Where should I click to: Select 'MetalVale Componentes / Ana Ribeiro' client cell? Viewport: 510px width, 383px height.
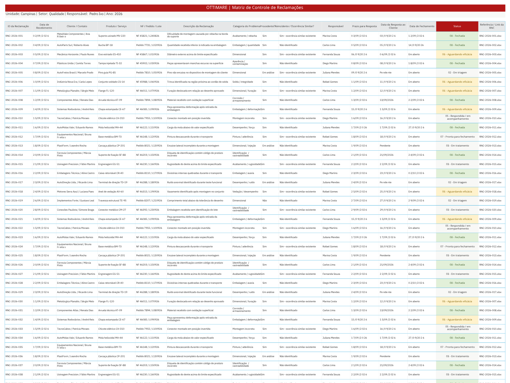point(77,36)
